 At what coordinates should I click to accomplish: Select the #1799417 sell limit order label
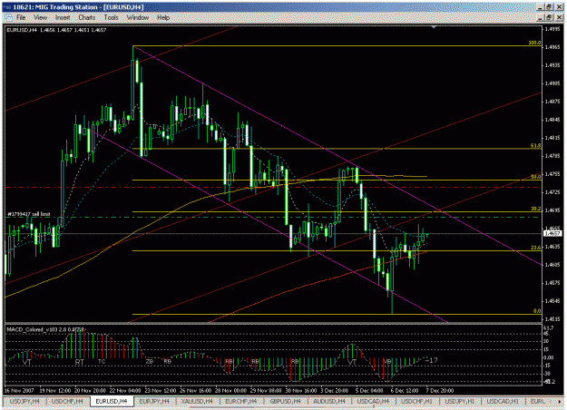pyautogui.click(x=28, y=214)
